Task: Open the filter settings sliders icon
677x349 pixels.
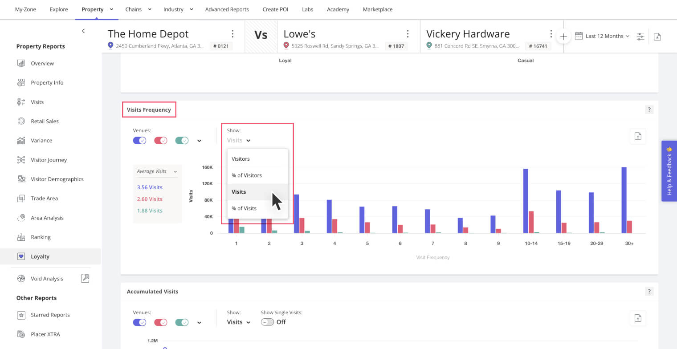Action: 640,37
